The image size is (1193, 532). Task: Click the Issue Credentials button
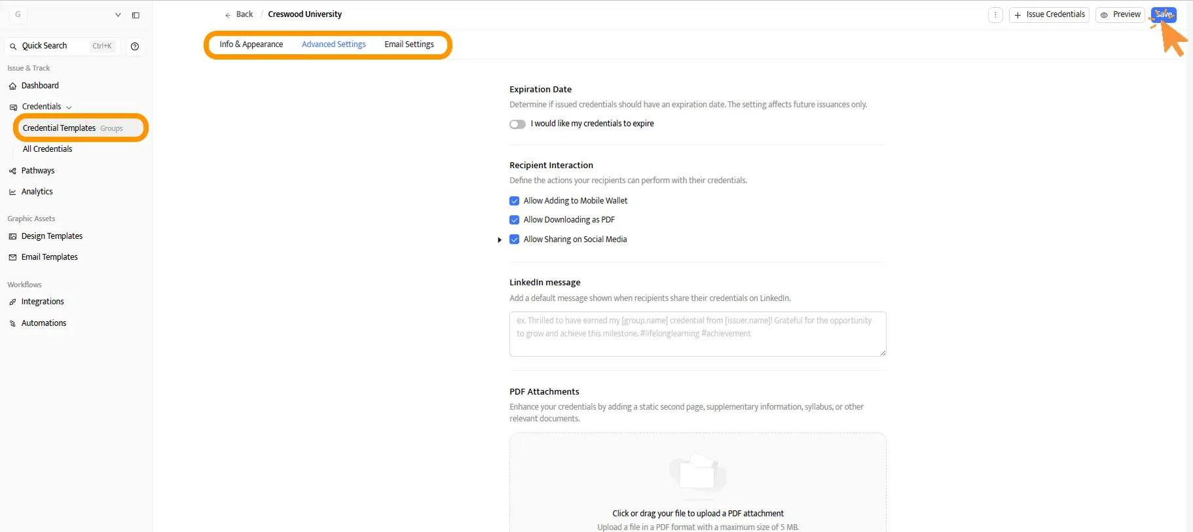click(1050, 14)
